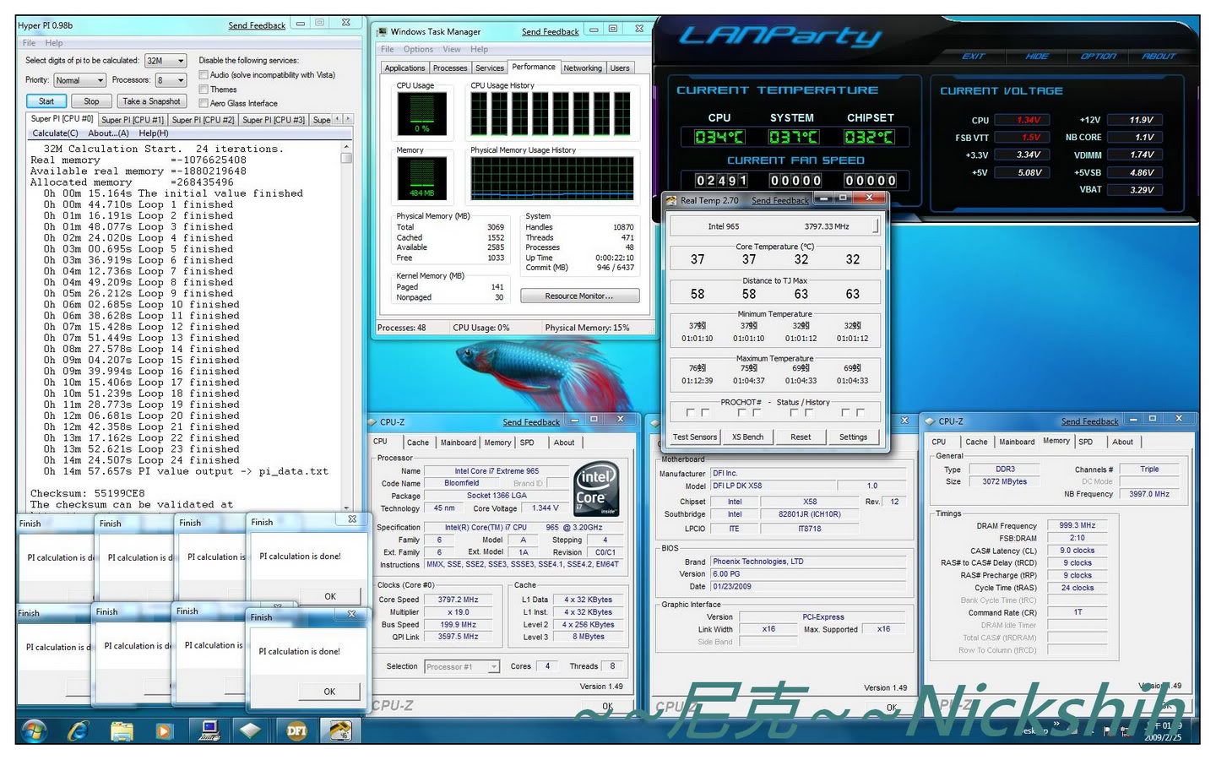Switch to the Processes tab in Task Manager
This screenshot has width=1216, height=760.
[450, 68]
